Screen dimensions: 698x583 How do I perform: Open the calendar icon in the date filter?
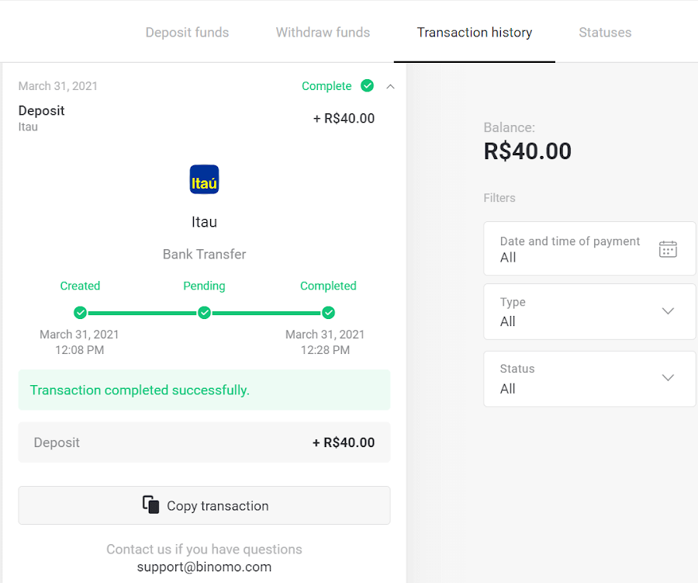[668, 248]
